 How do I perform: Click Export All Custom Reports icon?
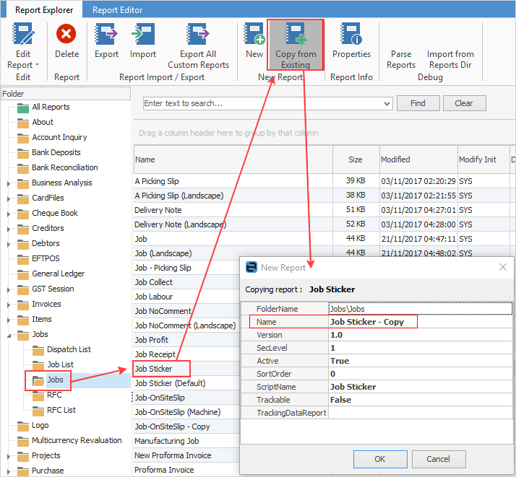tap(197, 35)
